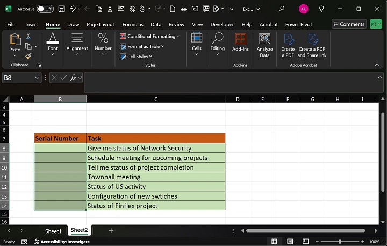This screenshot has width=387, height=246.
Task: Toggle the AutoSave switch
Action: (45, 9)
